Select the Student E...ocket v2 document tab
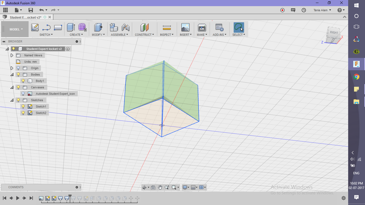 click(26, 17)
